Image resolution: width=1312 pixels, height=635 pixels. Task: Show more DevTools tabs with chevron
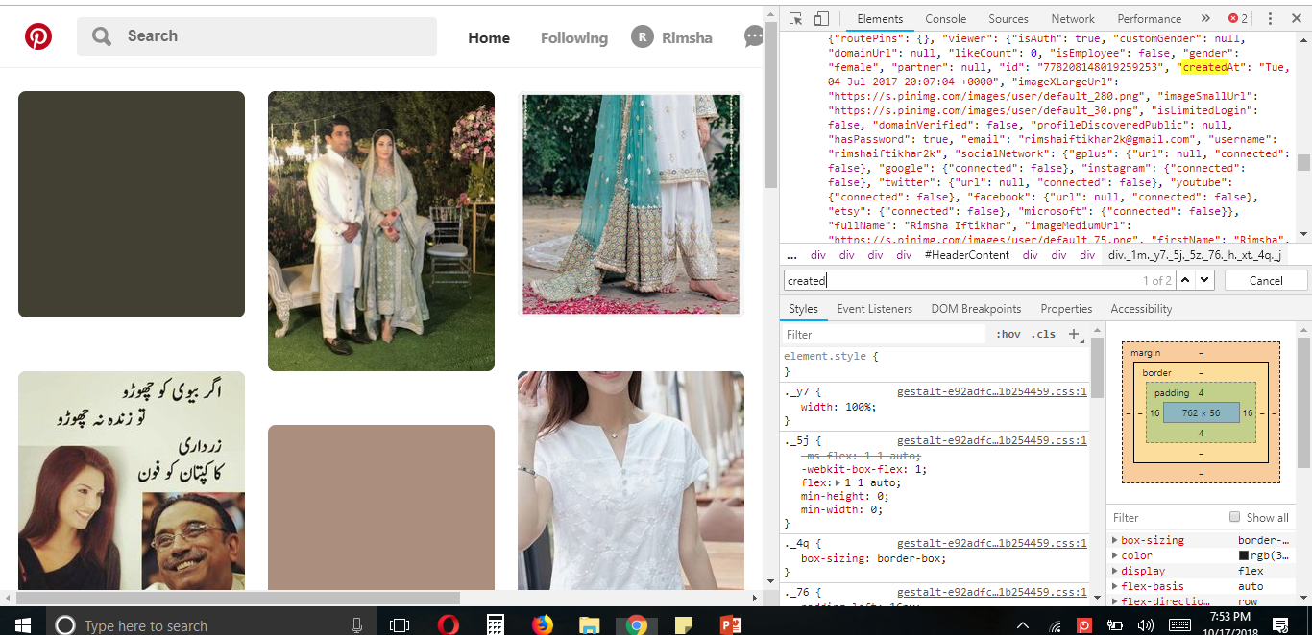click(x=1205, y=18)
